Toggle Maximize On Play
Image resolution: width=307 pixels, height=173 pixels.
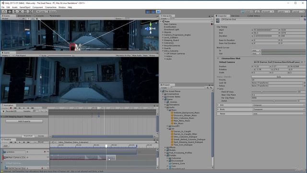(x=123, y=56)
